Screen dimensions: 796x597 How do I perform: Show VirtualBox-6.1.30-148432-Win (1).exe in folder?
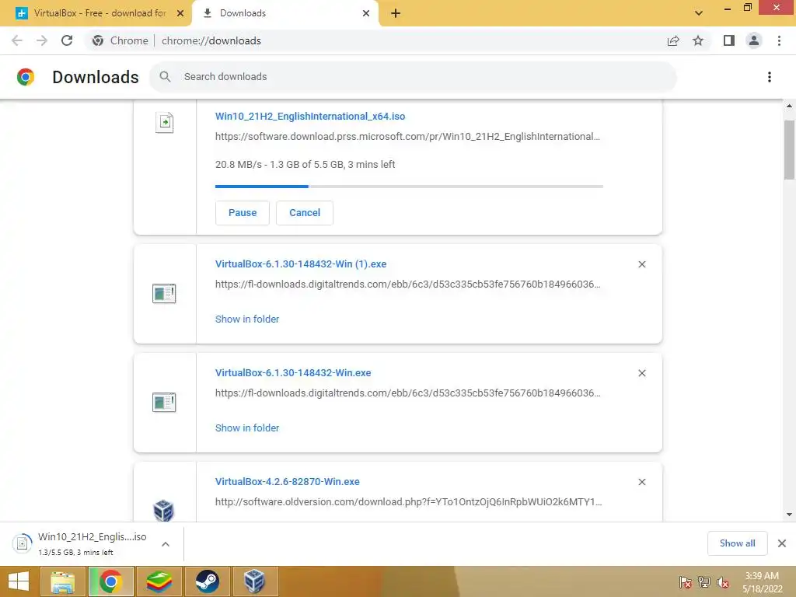(247, 319)
